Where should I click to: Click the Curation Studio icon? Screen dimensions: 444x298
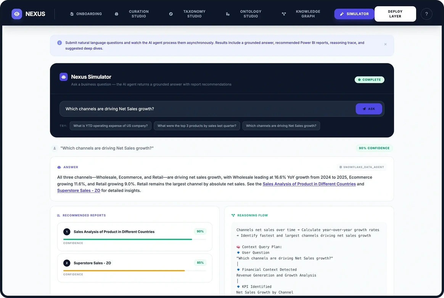(116, 14)
